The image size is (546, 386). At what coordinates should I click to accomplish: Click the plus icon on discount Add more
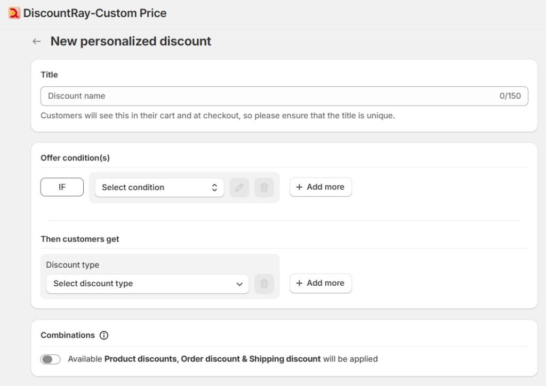point(299,283)
